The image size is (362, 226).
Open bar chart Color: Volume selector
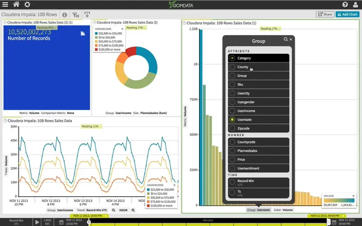(x=283, y=210)
